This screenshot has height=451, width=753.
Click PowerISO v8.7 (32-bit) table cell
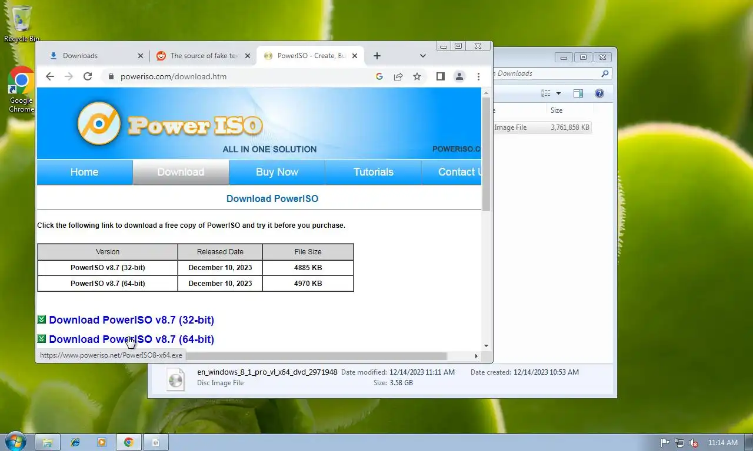point(108,268)
